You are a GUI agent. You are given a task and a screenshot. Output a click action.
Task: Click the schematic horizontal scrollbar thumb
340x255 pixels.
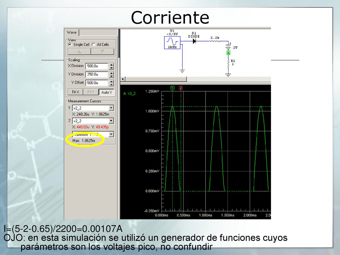(156, 79)
